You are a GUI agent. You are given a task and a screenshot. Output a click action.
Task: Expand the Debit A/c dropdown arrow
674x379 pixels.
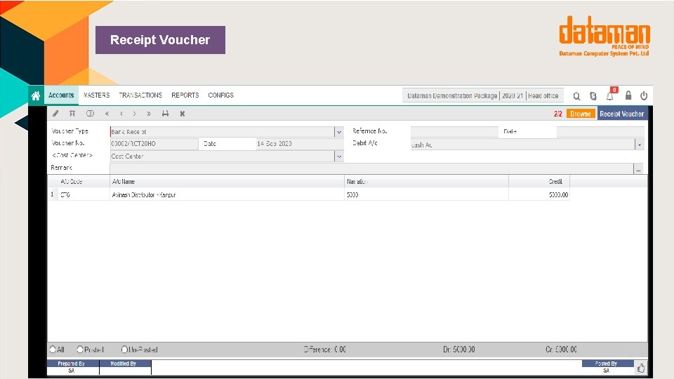[640, 145]
